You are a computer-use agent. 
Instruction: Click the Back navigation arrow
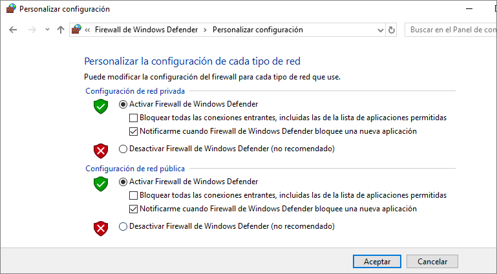(13, 30)
